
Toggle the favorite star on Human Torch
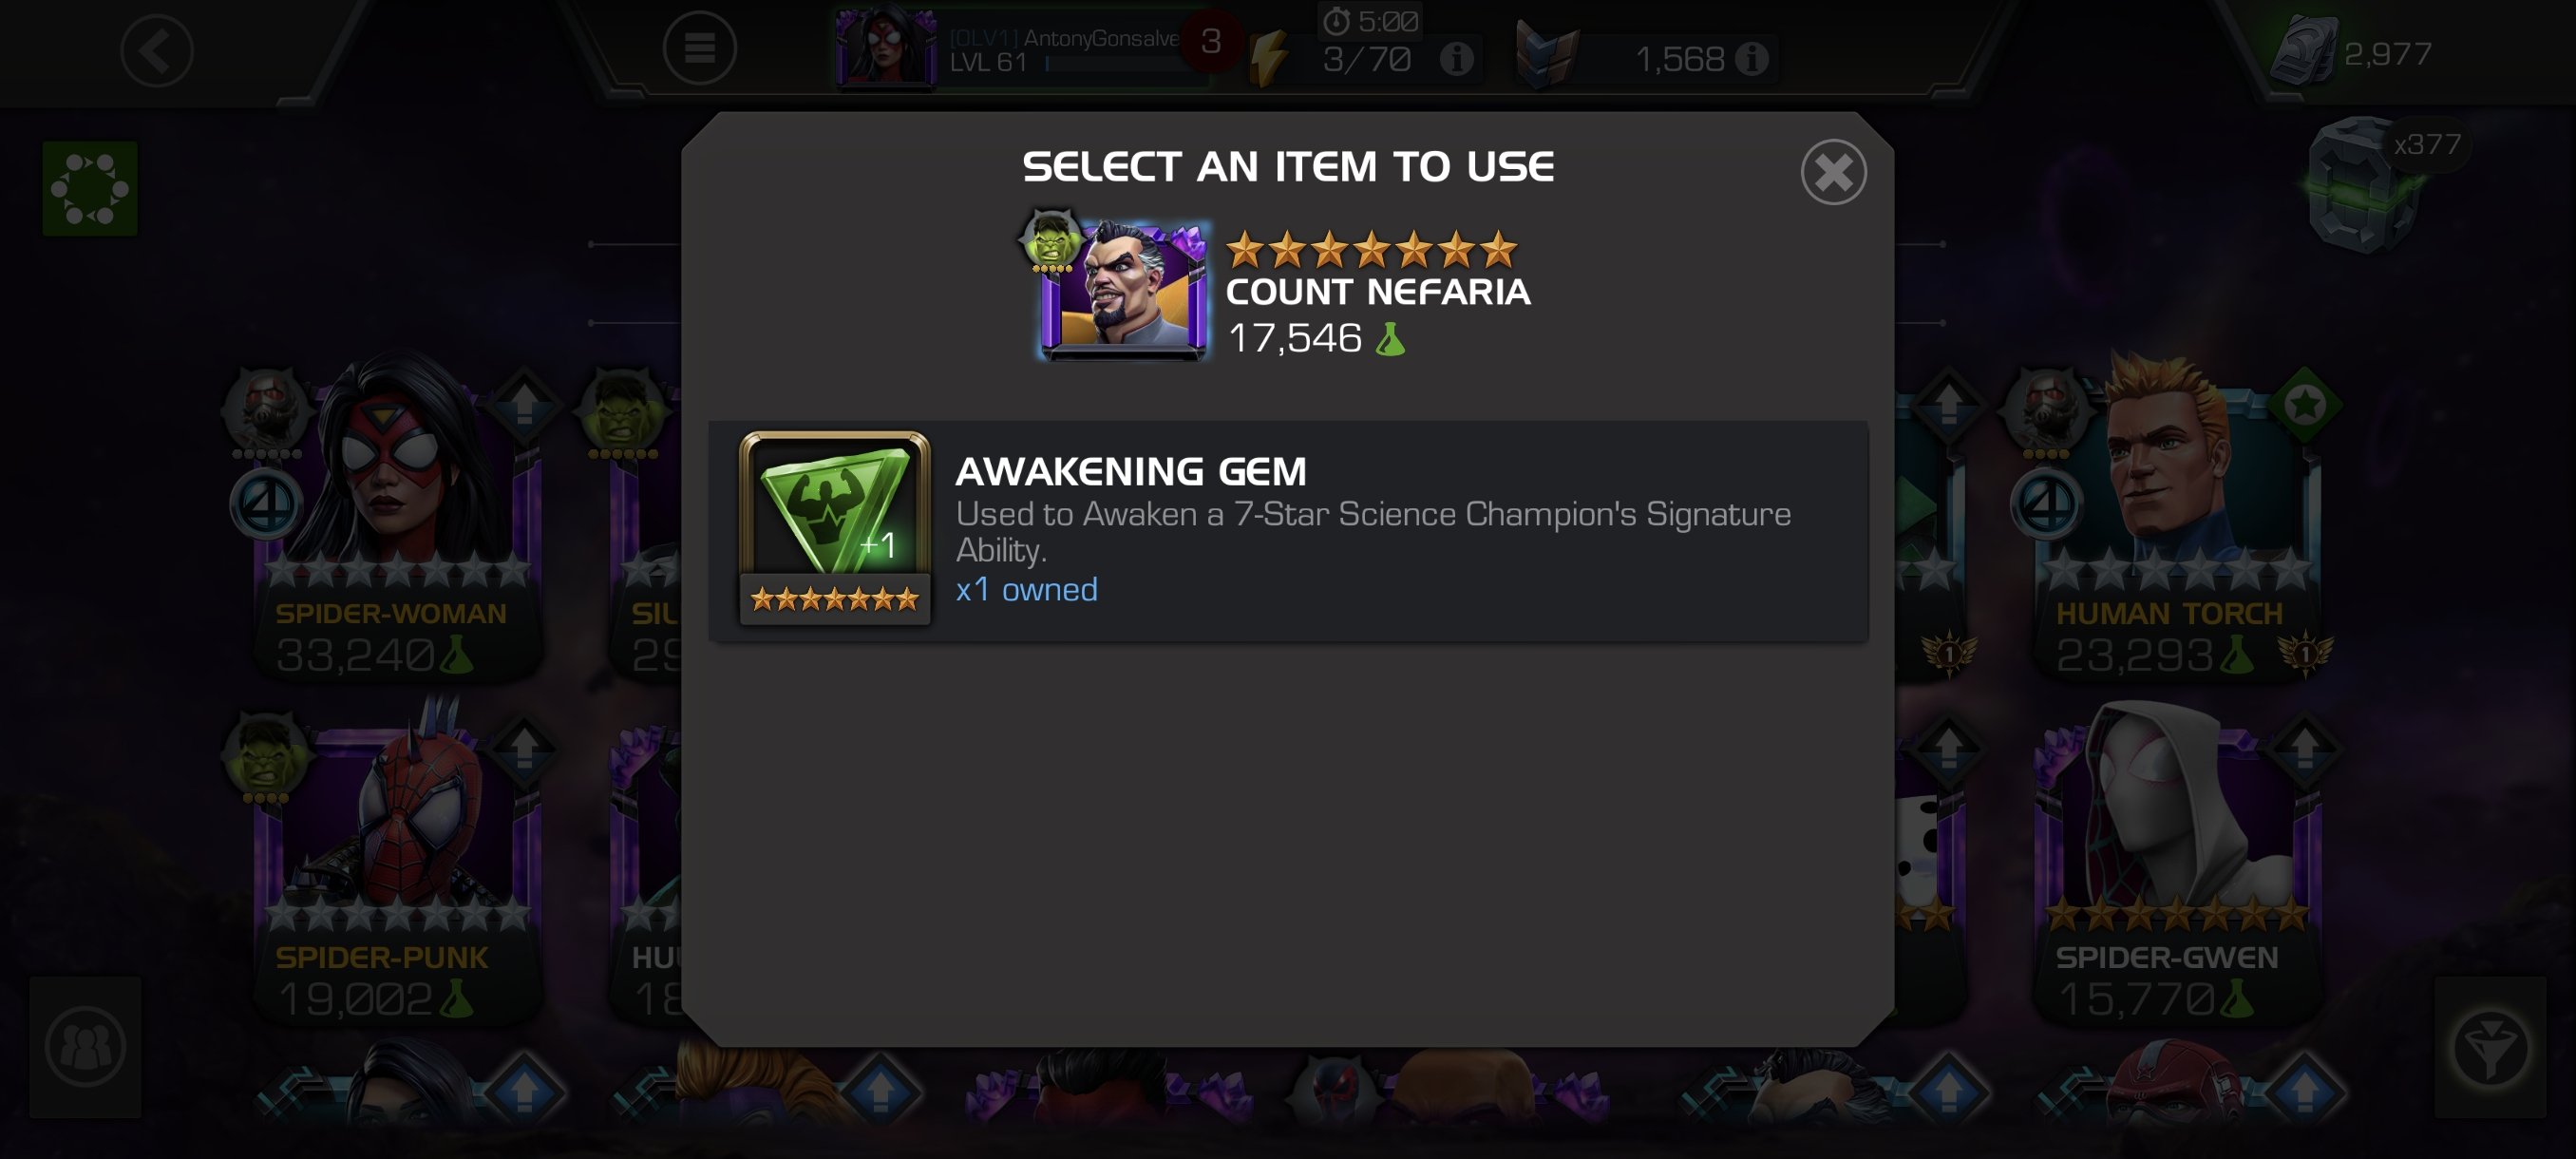[2305, 406]
